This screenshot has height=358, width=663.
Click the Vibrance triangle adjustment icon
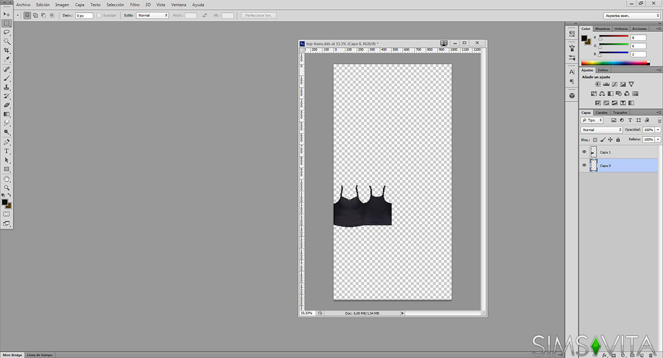click(631, 84)
